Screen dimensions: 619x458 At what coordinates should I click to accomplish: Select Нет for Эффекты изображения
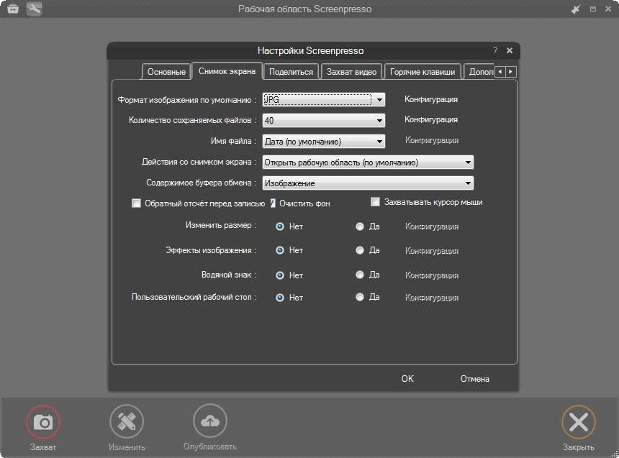[280, 250]
